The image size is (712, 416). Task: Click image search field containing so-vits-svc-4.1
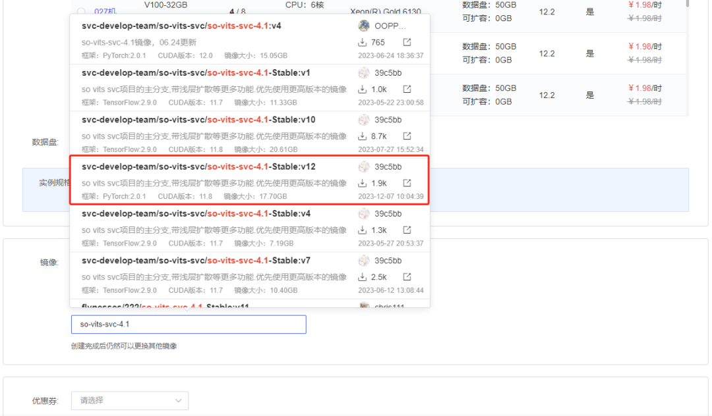click(x=189, y=325)
